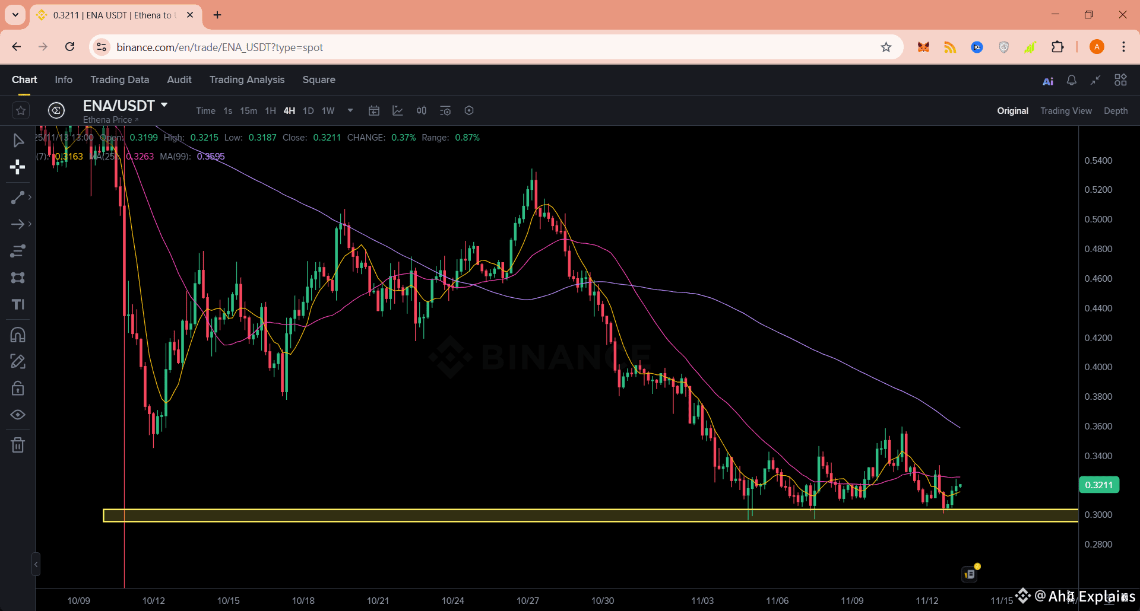The height and width of the screenshot is (611, 1140).
Task: Set chart interval to 15m
Action: pyautogui.click(x=249, y=111)
